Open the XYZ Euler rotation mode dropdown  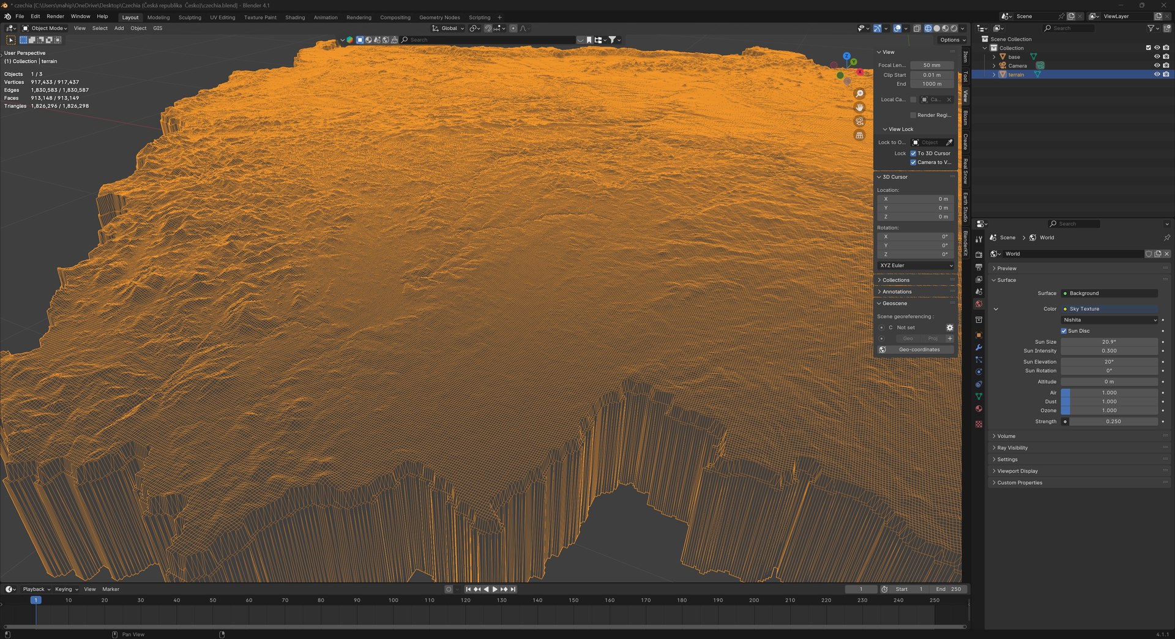pos(916,266)
